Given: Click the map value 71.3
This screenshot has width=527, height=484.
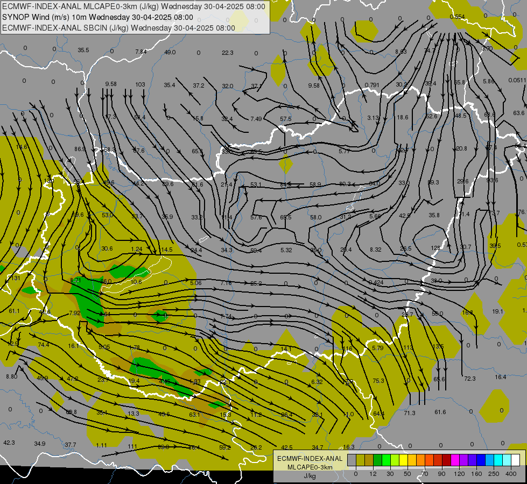Looking at the screenshot, I should tap(409, 413).
